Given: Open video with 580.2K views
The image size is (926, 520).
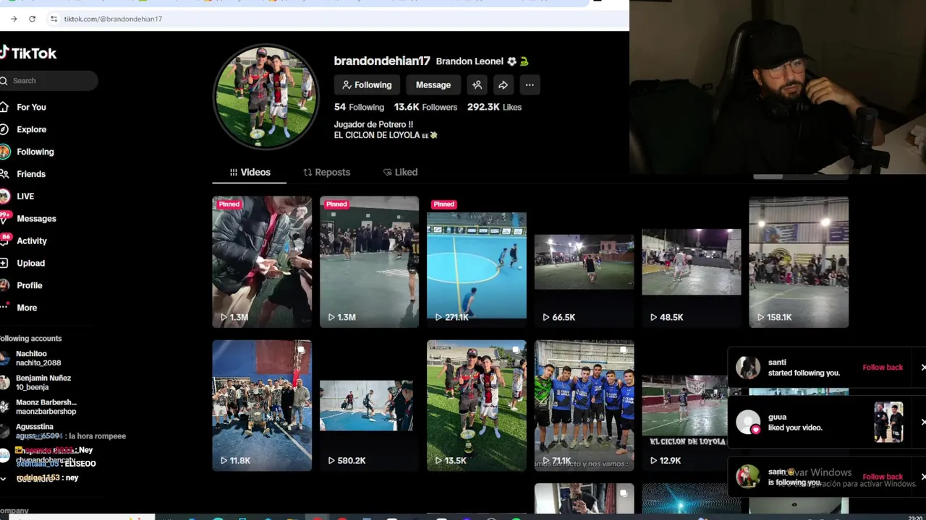Looking at the screenshot, I should click(x=369, y=405).
